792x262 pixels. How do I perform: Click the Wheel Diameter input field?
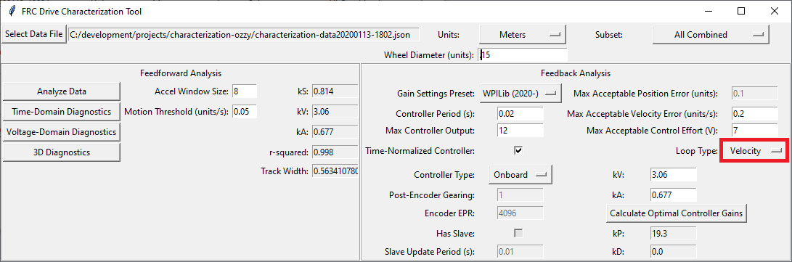pyautogui.click(x=523, y=55)
